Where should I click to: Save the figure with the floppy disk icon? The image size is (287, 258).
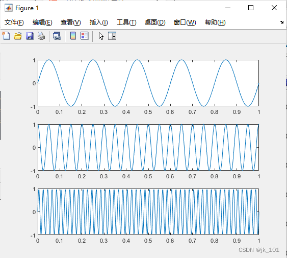pos(30,36)
